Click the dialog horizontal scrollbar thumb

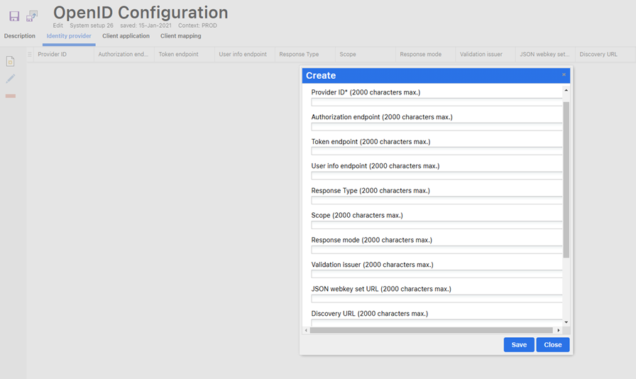(x=431, y=330)
